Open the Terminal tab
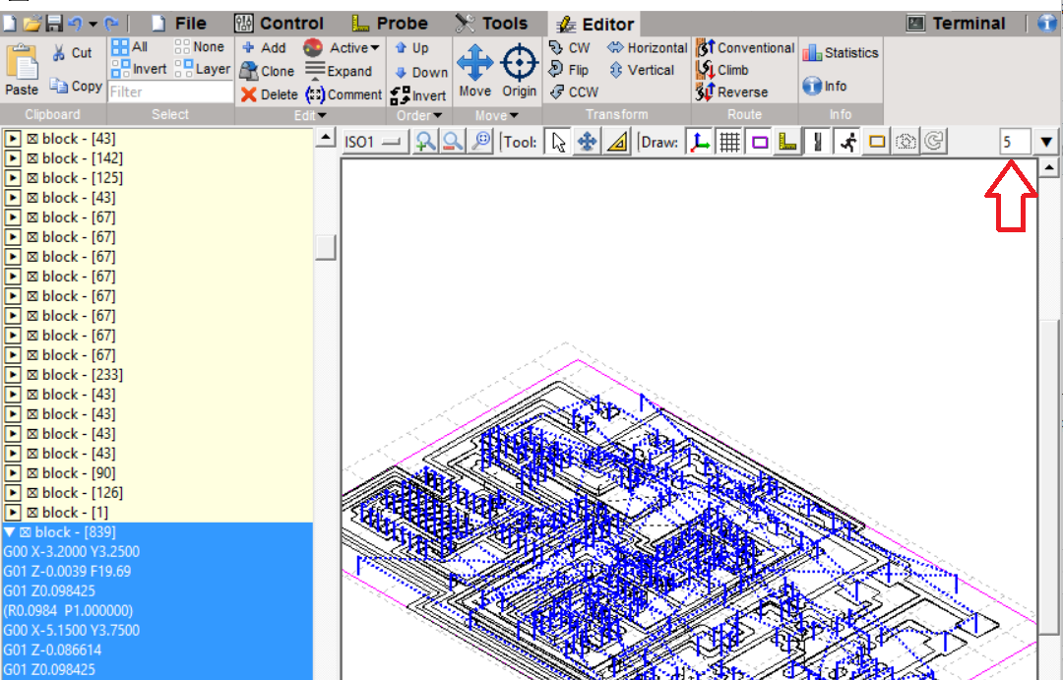 [956, 24]
